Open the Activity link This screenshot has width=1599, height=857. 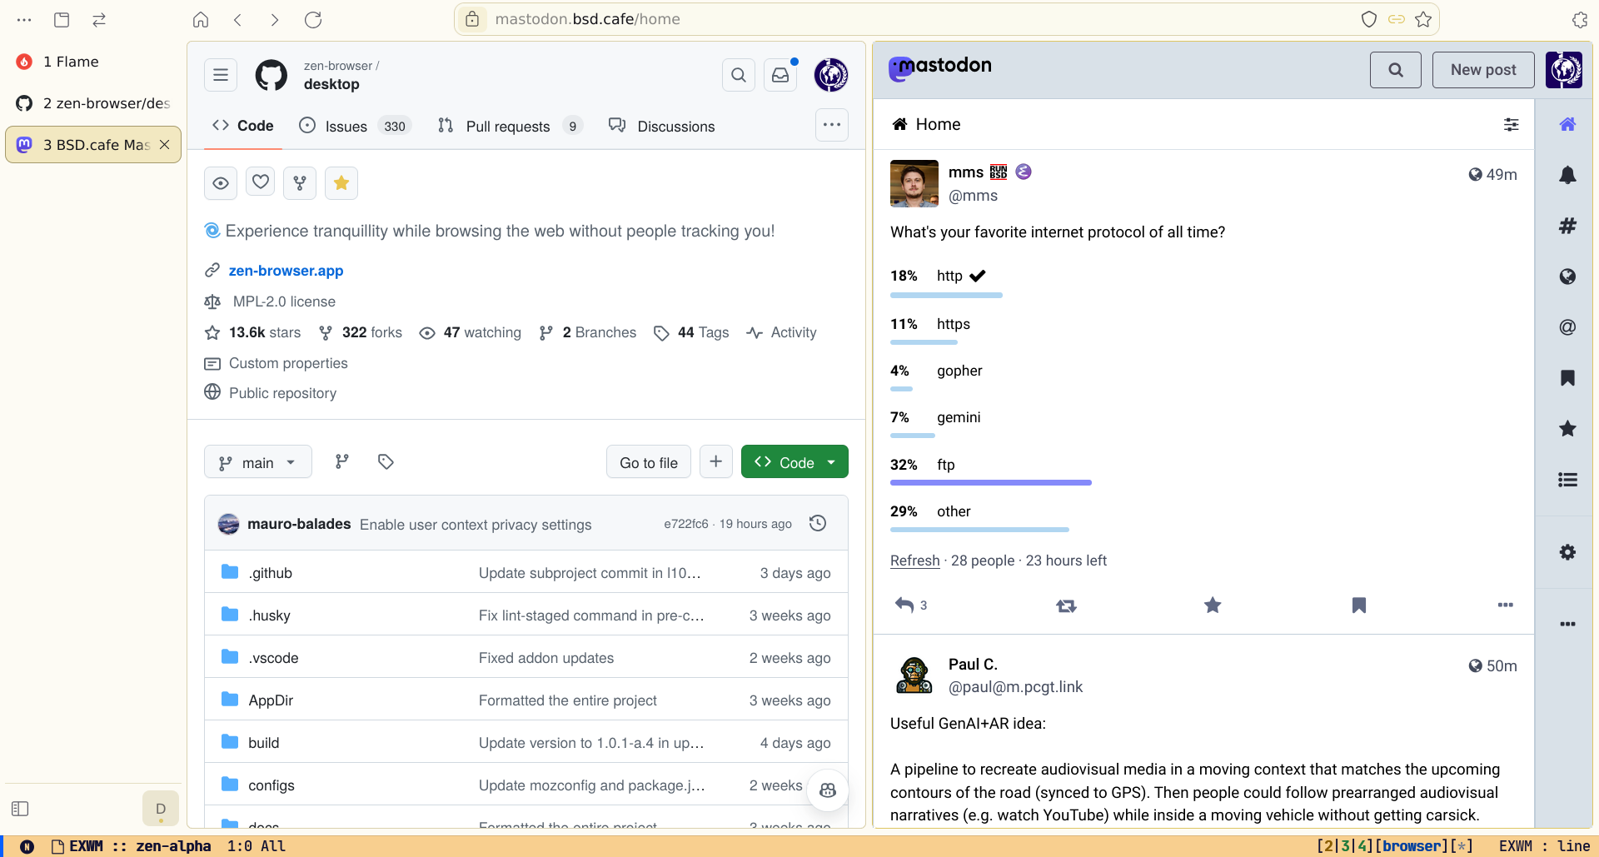click(x=782, y=332)
